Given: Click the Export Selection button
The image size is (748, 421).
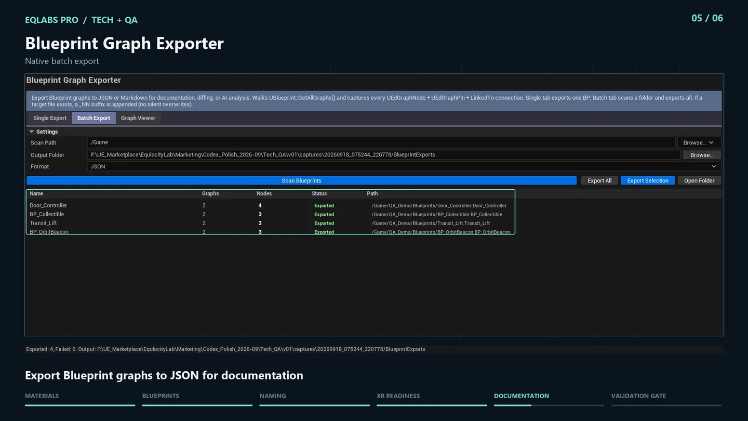Looking at the screenshot, I should [648, 181].
